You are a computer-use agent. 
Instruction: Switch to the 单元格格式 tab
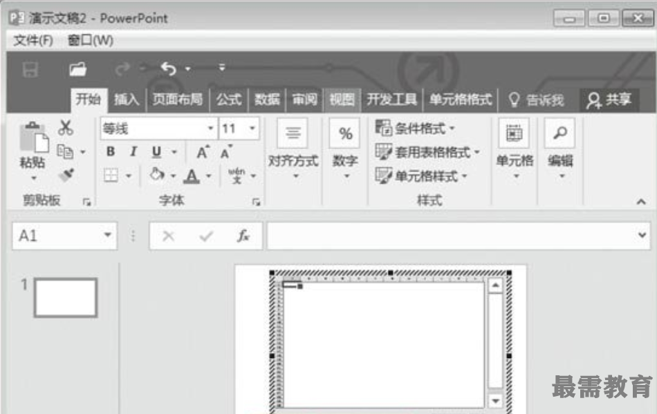[461, 100]
